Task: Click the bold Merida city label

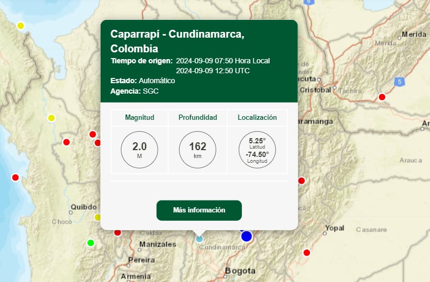Action: [x=414, y=34]
